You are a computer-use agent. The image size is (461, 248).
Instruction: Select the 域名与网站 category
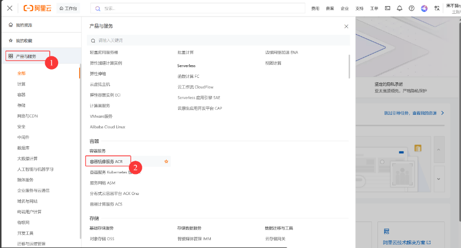pyautogui.click(x=27, y=202)
